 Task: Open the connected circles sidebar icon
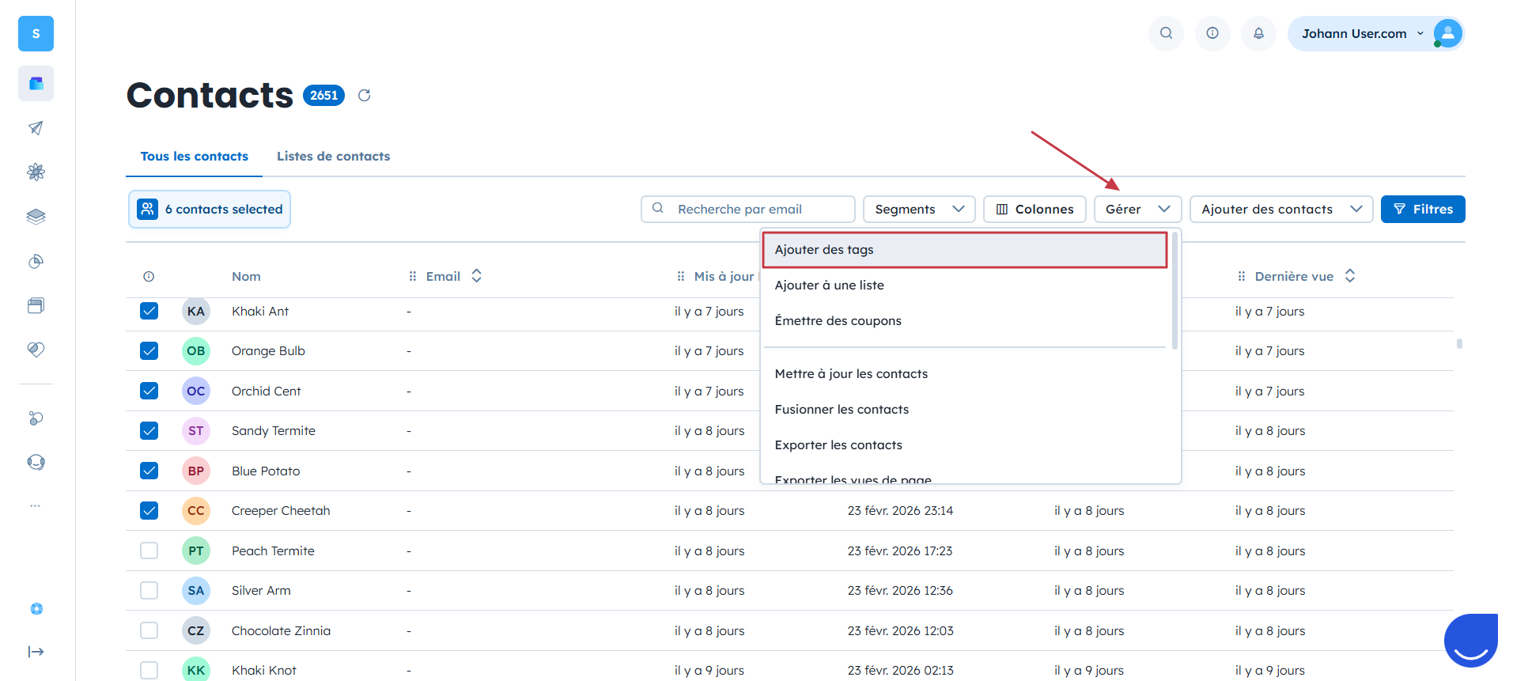point(36,418)
